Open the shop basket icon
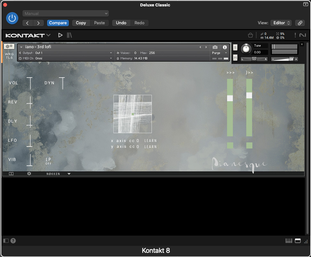Viewport: 311px width, 257px height. click(250, 35)
